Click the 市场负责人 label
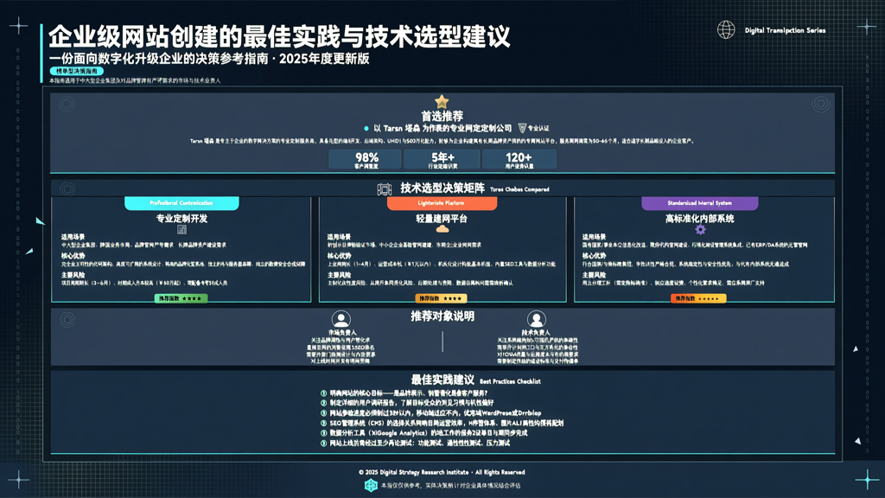This screenshot has height=498, width=885. pyautogui.click(x=342, y=333)
